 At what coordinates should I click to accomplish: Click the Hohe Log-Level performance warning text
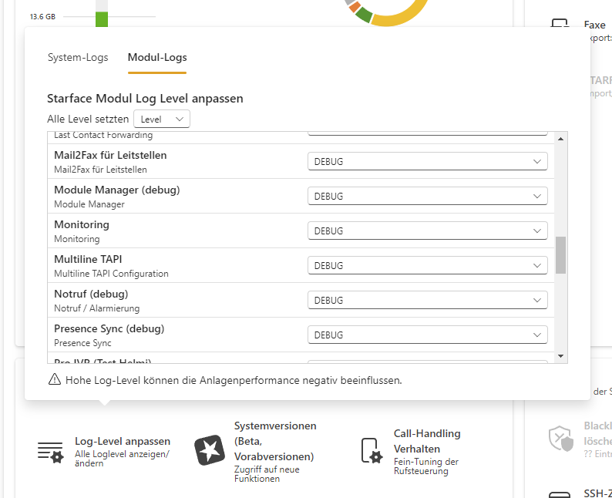[234, 380]
